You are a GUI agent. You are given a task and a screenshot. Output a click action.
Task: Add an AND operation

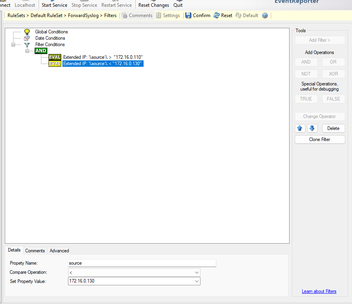click(306, 62)
